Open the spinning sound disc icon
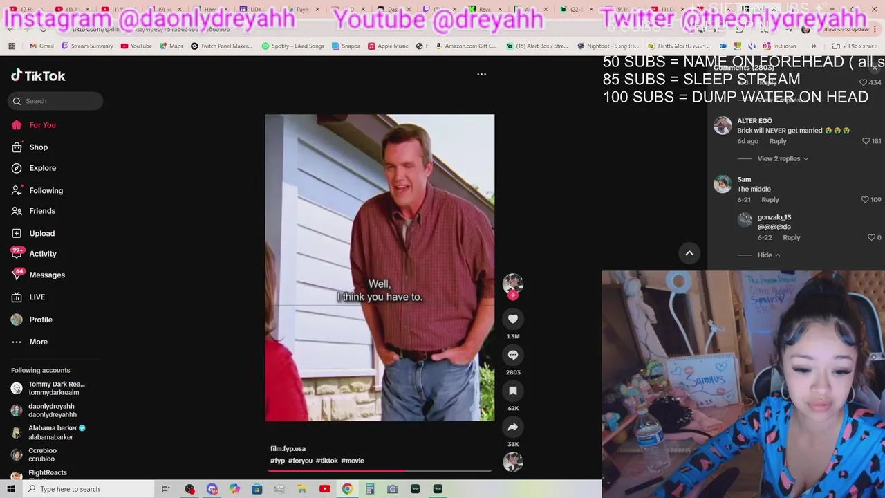This screenshot has width=885, height=498. 513,462
